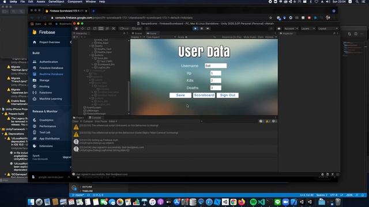The image size is (369, 207).
Task: Adjust the Game view Scale slider
Action: (x=200, y=37)
